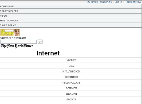Screen dimensions: 142x104
Task: Open the U.S. section
Action: (71, 66)
